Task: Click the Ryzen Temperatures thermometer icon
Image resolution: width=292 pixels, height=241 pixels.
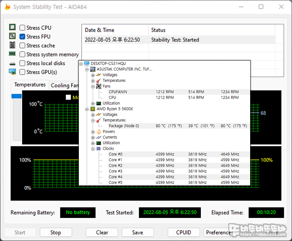Action: (99, 120)
